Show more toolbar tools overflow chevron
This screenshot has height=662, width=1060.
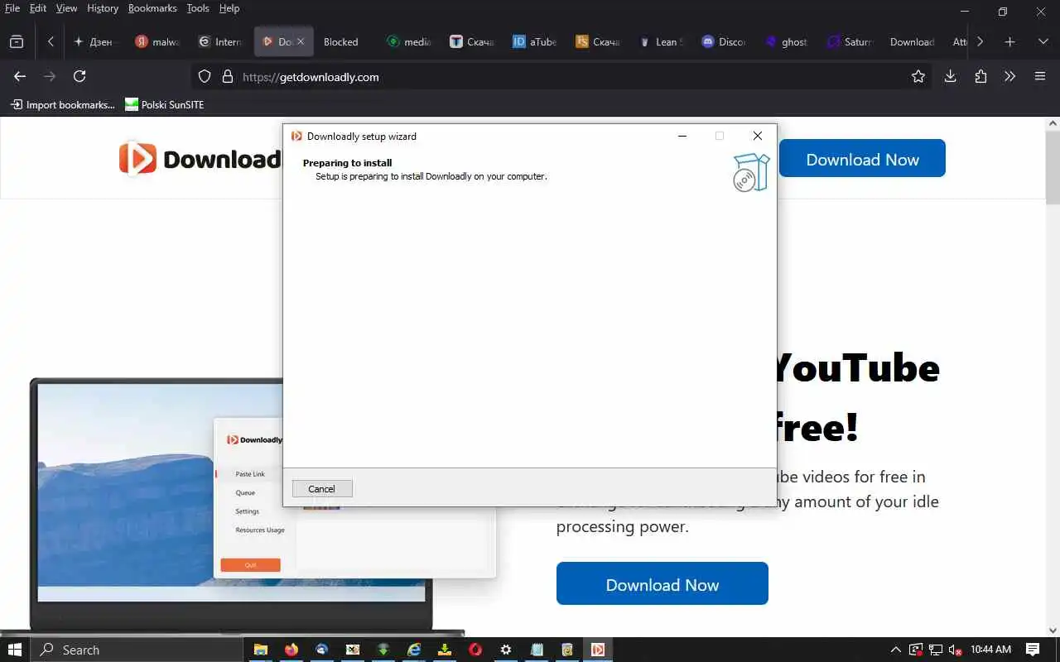click(1009, 76)
